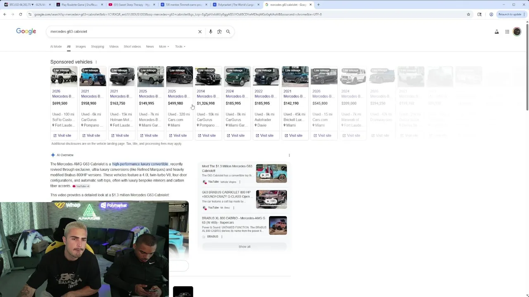
Task: Open the extensions icon in Chrome toolbar
Action: (x=479, y=14)
